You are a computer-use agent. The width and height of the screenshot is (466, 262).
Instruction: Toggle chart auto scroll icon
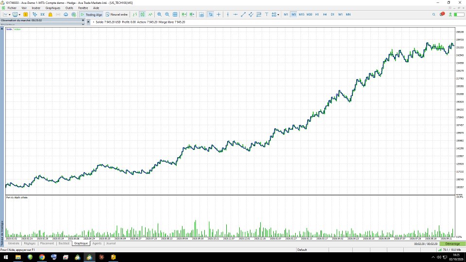[184, 14]
